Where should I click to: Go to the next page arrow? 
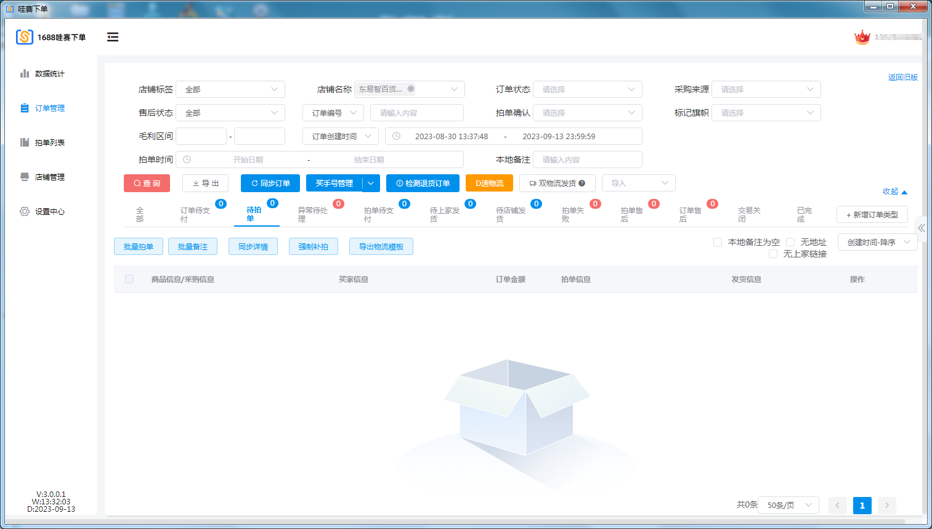coord(887,506)
